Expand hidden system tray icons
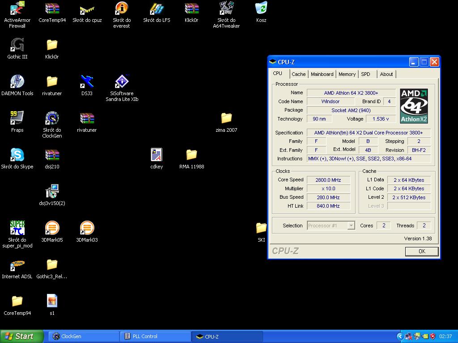This screenshot has width=458, height=343. click(x=399, y=336)
